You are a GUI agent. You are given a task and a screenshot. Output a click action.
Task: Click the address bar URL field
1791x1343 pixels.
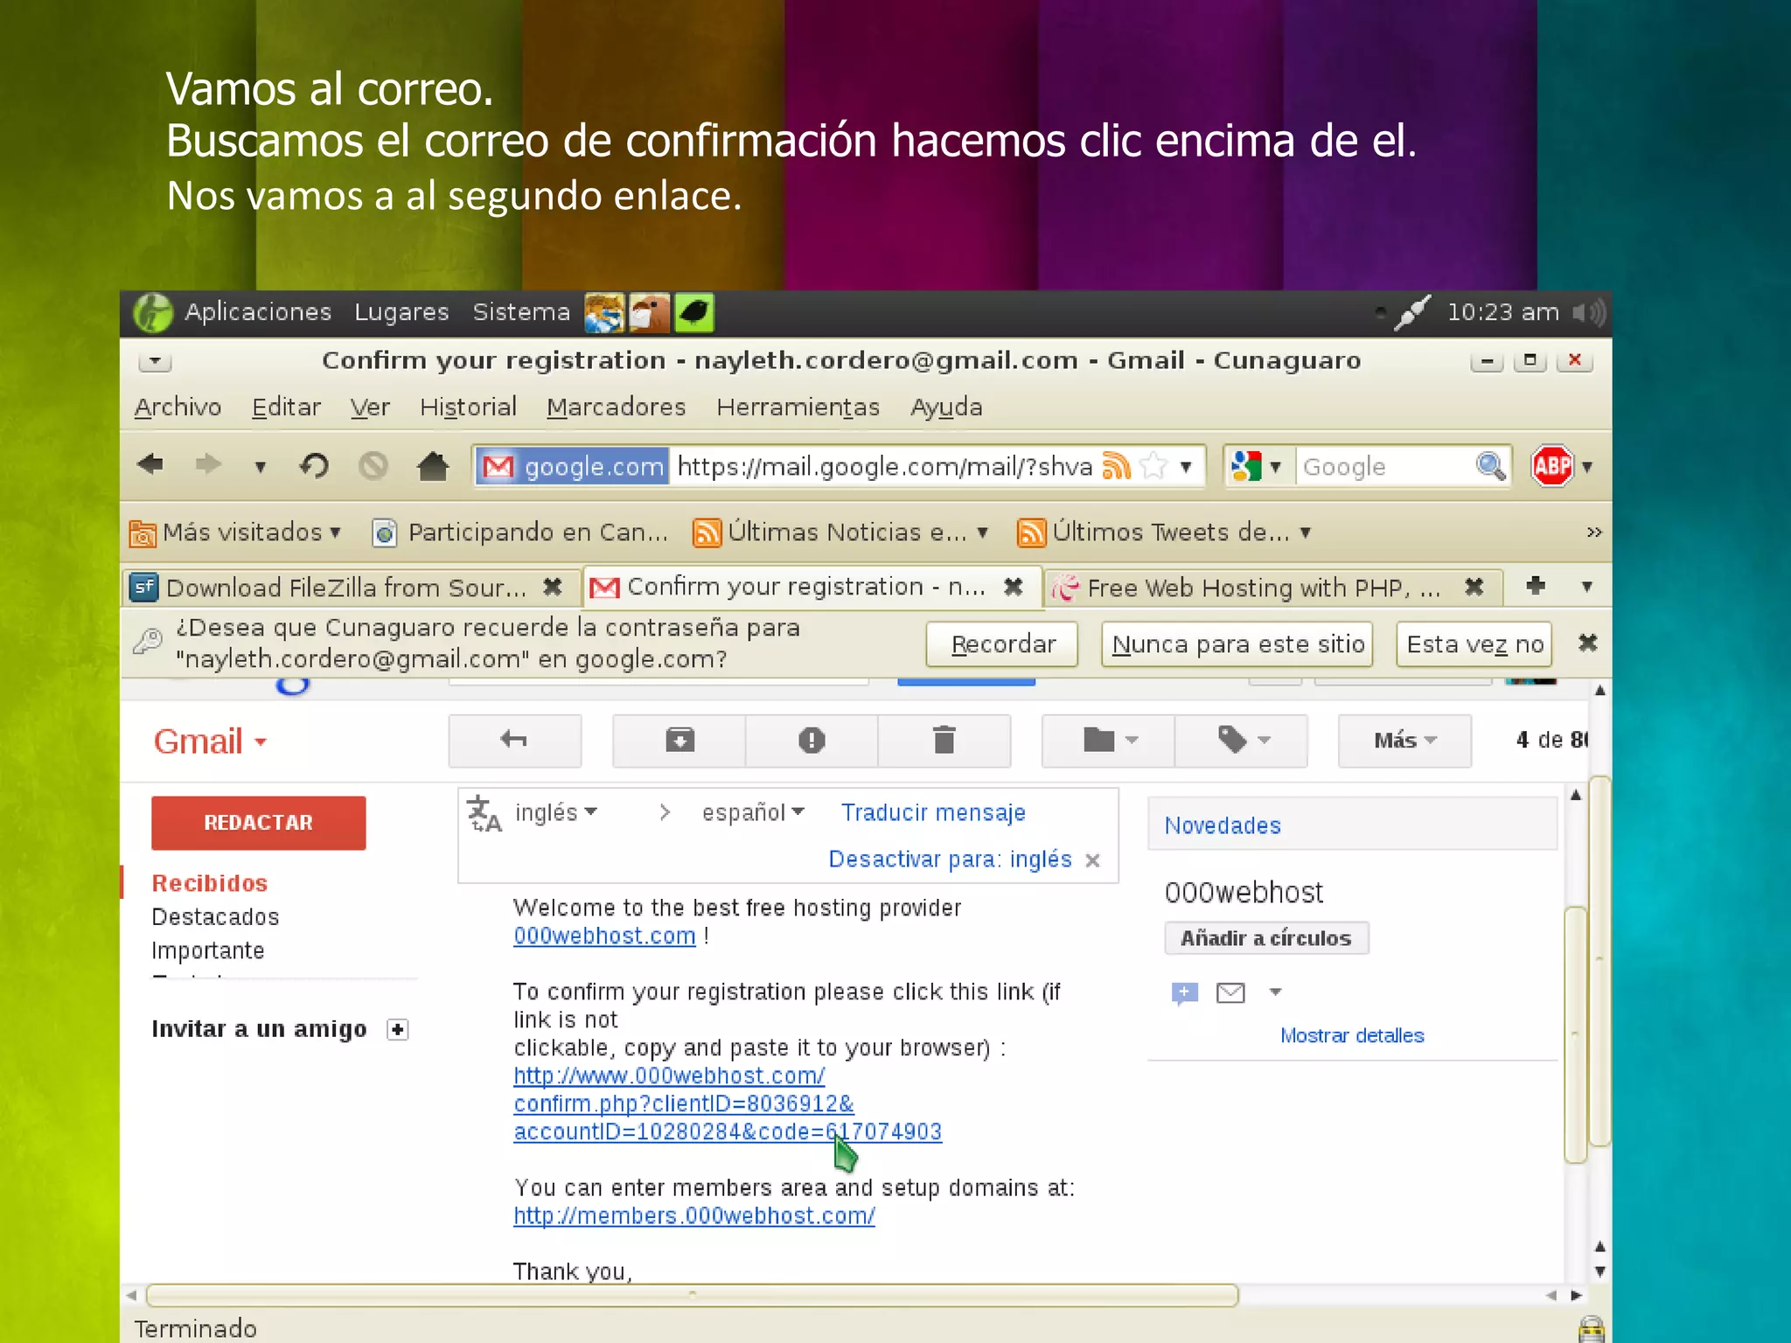pyautogui.click(x=885, y=466)
